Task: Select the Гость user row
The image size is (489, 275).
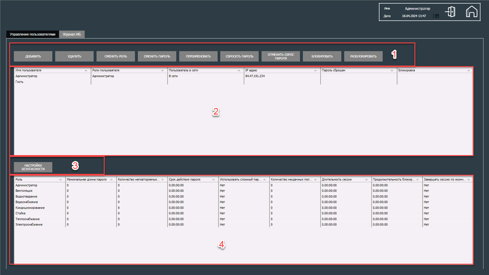Action: pos(19,82)
